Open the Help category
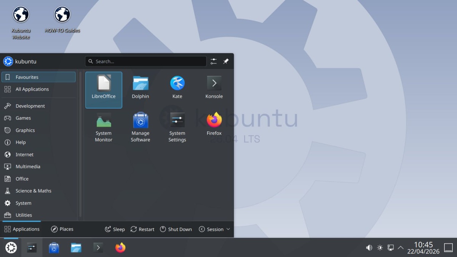The image size is (457, 257). point(39,142)
